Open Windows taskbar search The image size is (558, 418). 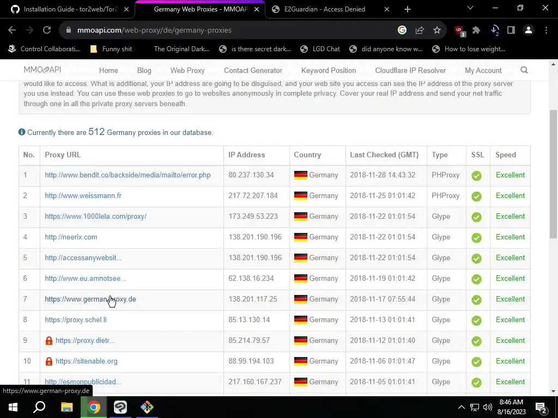pos(39,407)
